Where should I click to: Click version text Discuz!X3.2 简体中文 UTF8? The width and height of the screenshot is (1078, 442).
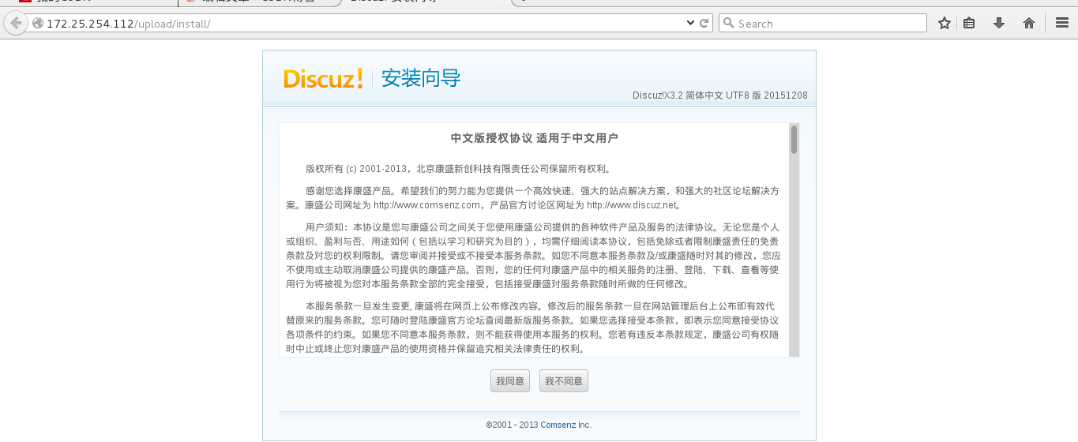click(720, 96)
